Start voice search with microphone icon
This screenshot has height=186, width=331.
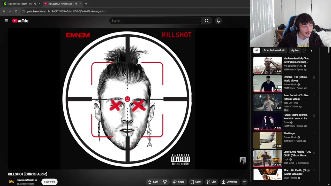[x=218, y=21]
